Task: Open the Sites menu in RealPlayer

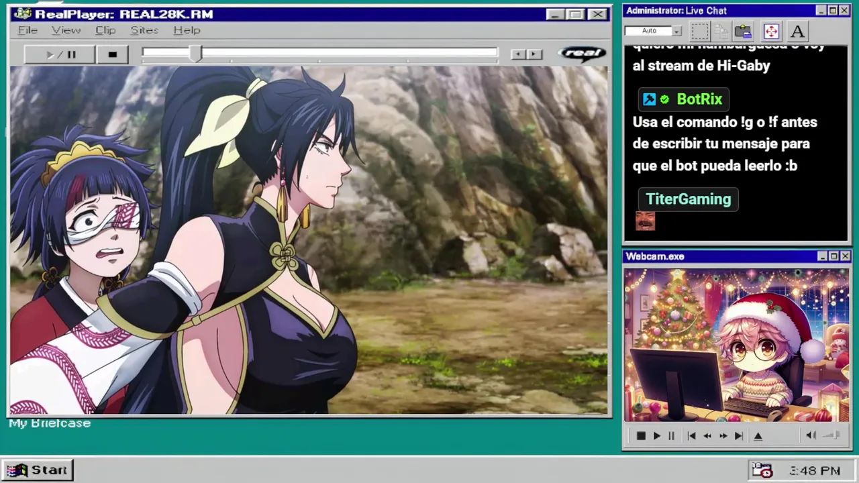Action: coord(144,30)
